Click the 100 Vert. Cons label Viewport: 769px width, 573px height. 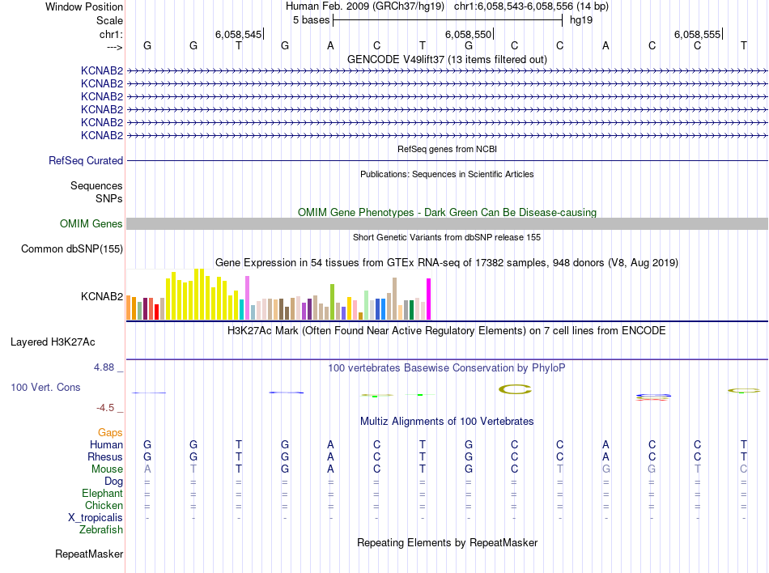45,388
